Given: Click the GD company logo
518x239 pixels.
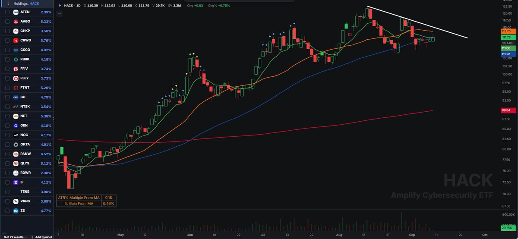Looking at the screenshot, I should coord(16,97).
